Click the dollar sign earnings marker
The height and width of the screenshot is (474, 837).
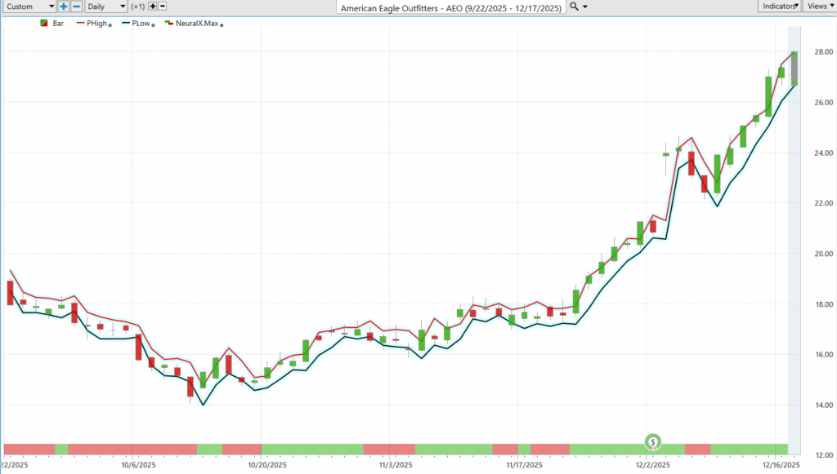[653, 442]
